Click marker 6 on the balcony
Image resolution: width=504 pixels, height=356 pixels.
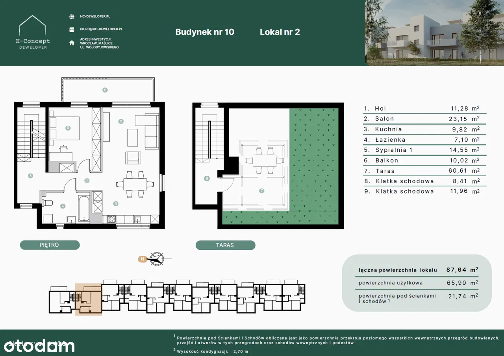tap(105, 90)
